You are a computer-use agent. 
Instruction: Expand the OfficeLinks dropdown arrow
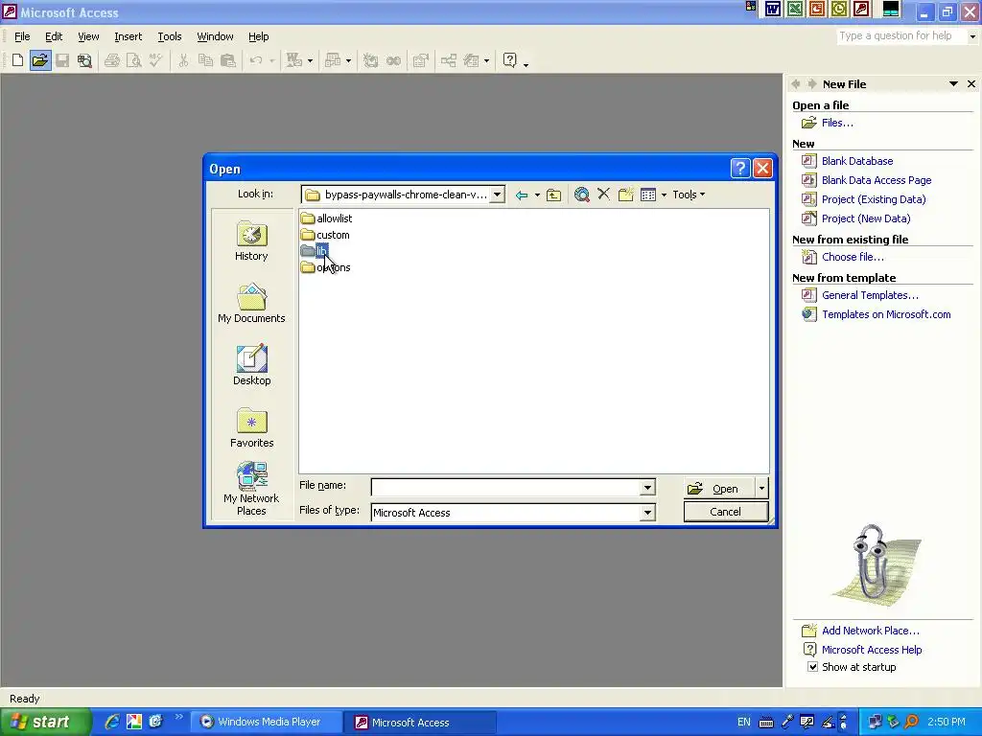point(310,60)
